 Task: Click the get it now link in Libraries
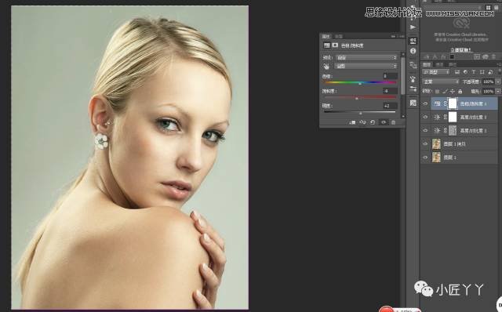click(x=460, y=50)
